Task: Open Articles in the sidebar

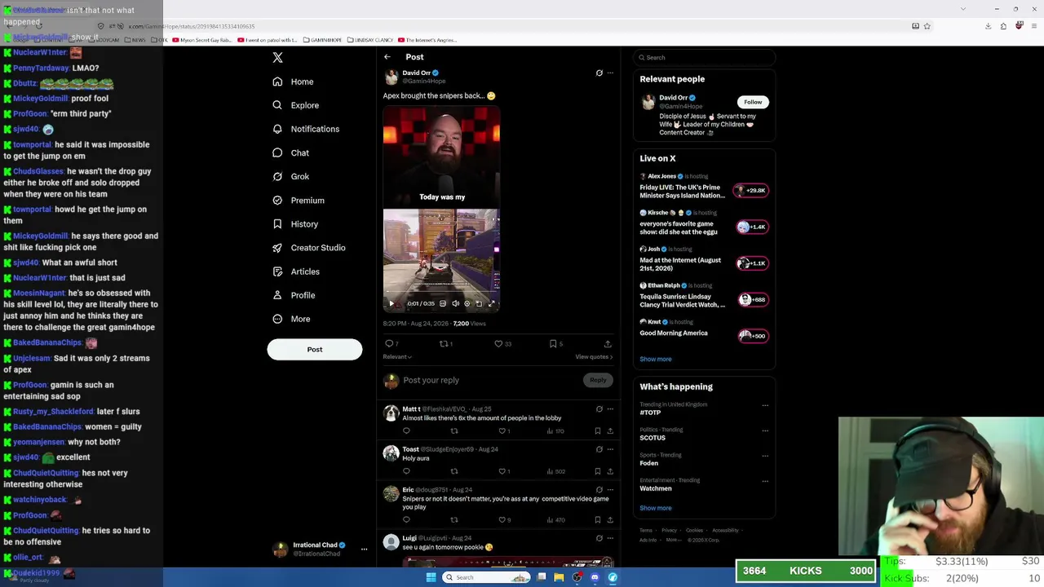Action: (x=296, y=271)
